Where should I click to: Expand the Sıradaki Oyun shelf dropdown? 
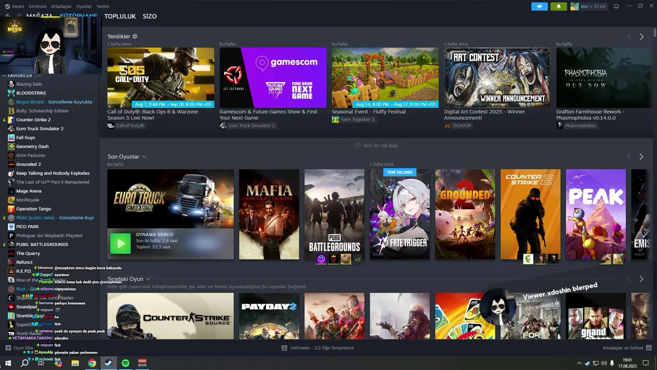(x=148, y=279)
